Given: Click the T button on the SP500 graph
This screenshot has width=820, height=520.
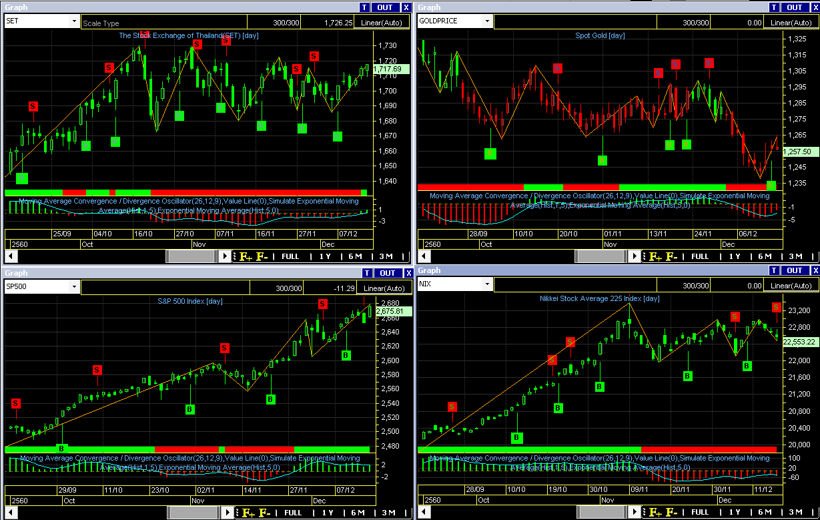Looking at the screenshot, I should click(x=366, y=273).
